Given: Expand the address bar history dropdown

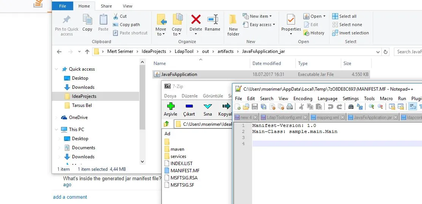Looking at the screenshot, I should tap(378, 52).
